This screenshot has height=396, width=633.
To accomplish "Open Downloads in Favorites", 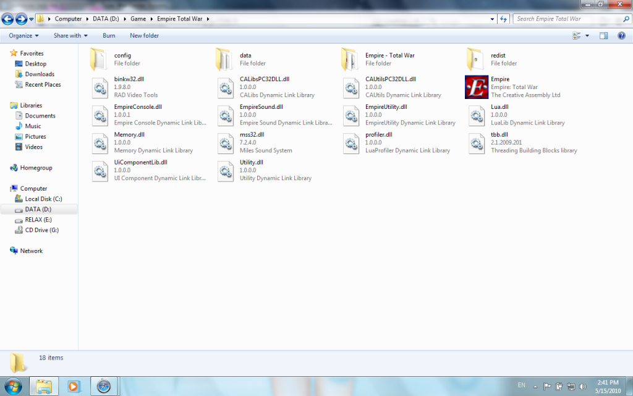I will 40,74.
